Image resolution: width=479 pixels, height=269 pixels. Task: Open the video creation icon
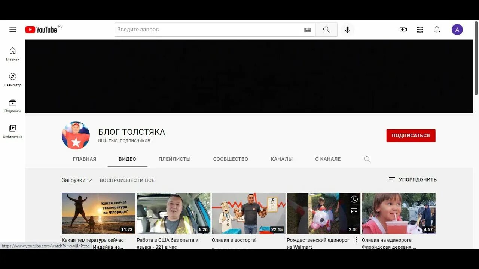[x=403, y=29]
